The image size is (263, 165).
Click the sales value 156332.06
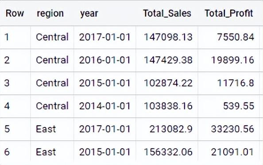168,152
